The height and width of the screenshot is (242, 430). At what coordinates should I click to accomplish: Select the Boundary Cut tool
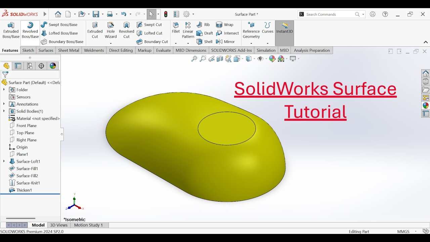[x=152, y=42]
